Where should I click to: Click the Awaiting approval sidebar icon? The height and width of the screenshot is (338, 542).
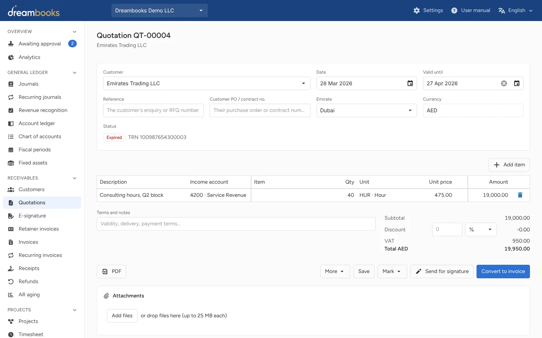[11, 44]
